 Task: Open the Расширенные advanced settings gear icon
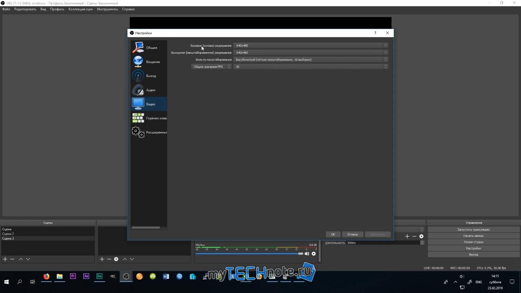(138, 132)
